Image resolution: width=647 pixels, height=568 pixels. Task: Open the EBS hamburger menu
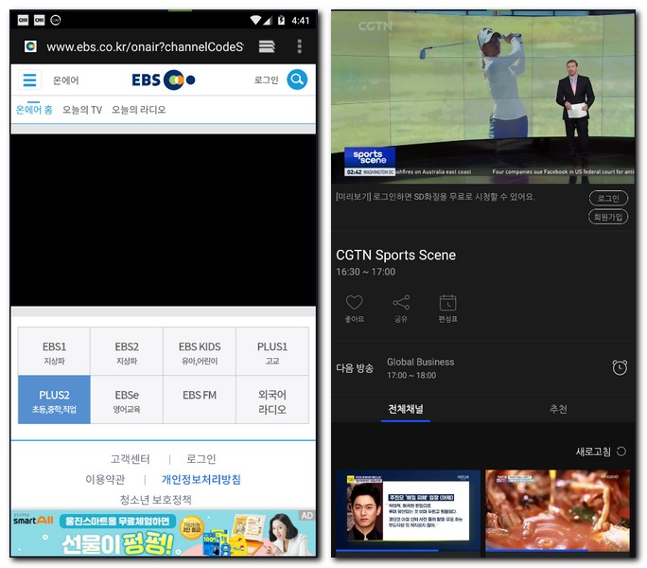tap(29, 80)
